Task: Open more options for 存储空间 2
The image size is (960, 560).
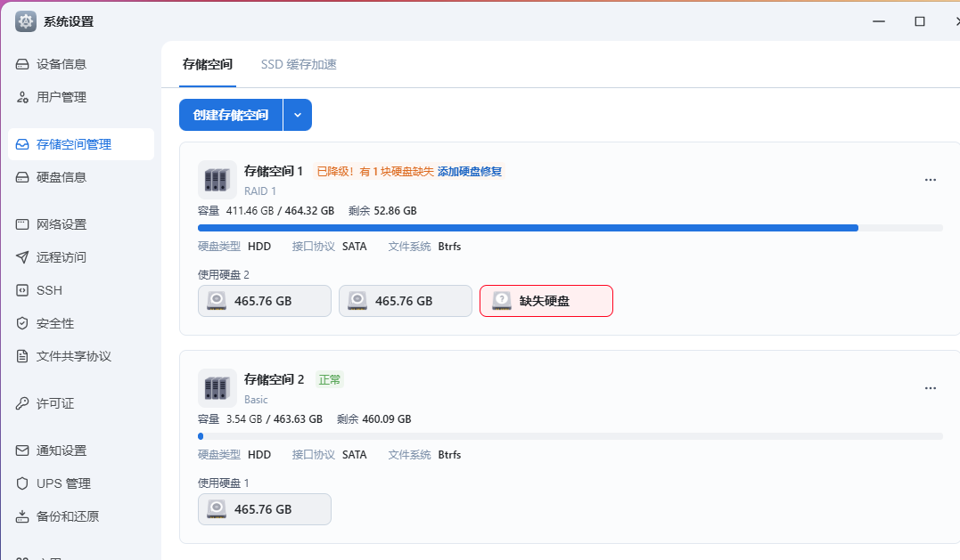Action: tap(931, 388)
